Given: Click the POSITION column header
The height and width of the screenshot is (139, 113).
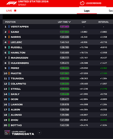Looking at the screenshot, I should [10, 22].
